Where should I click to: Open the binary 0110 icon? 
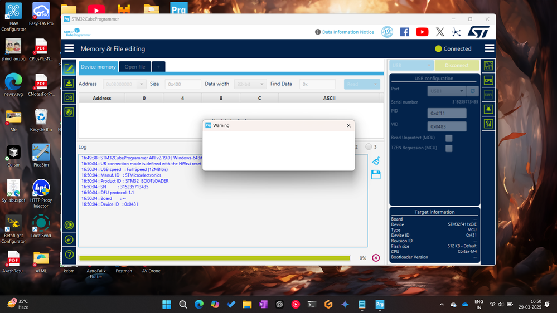click(x=488, y=124)
